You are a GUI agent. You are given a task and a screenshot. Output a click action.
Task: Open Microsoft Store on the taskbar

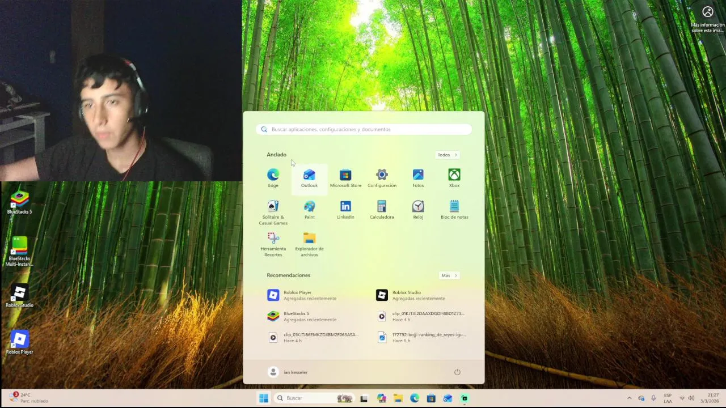tap(431, 398)
